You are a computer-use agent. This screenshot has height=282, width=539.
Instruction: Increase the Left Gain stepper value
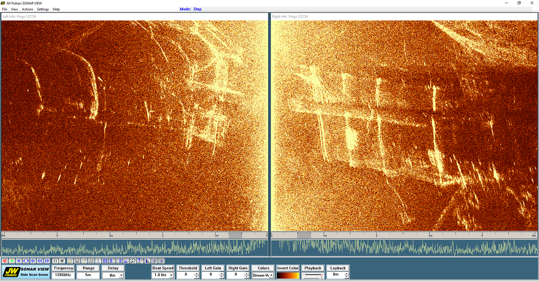pyautogui.click(x=221, y=273)
